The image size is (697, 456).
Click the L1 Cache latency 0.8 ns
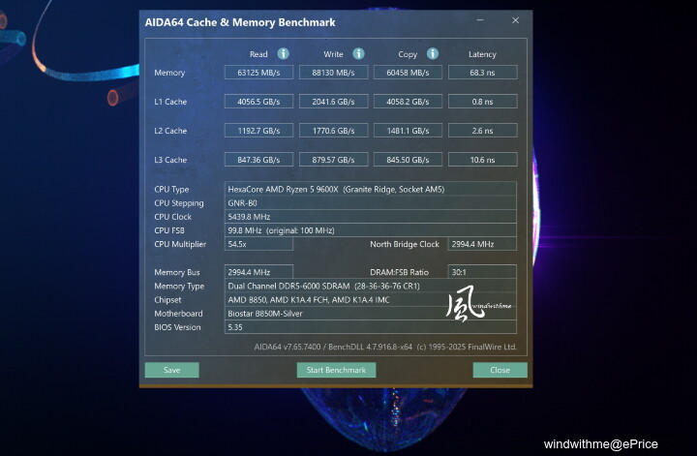[x=483, y=102]
